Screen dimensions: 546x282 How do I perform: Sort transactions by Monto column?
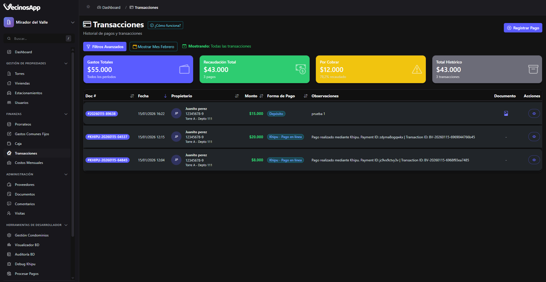[261, 96]
